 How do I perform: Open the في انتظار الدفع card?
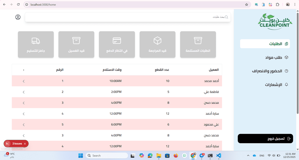pyautogui.click(x=117, y=44)
